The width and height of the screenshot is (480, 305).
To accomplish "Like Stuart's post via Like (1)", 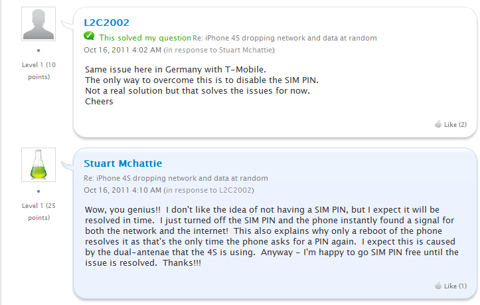I will point(455,286).
